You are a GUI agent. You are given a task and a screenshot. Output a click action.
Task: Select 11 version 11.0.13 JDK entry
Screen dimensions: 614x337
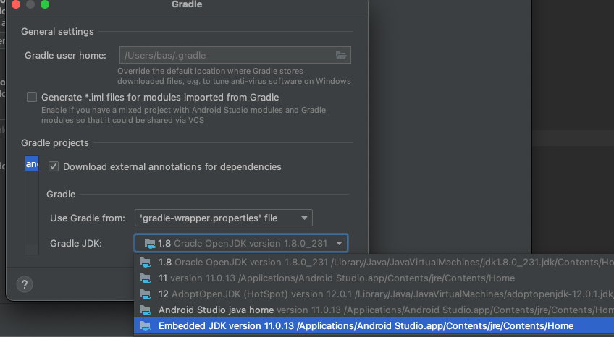coord(374,278)
